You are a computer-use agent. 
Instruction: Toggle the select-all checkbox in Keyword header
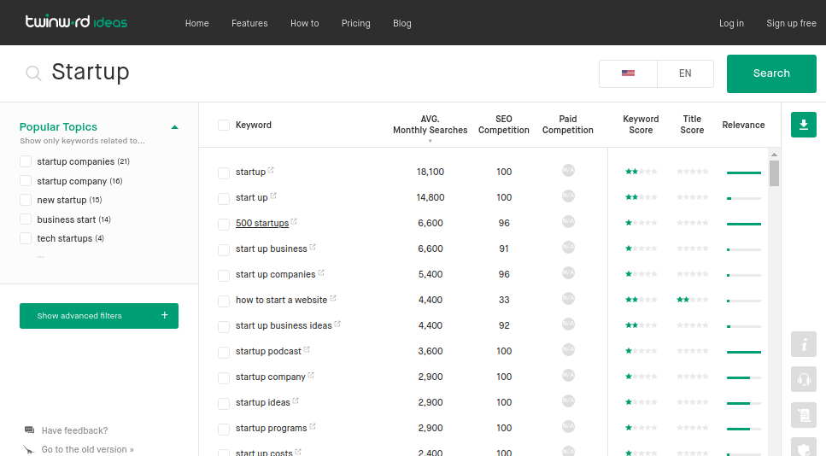point(224,125)
